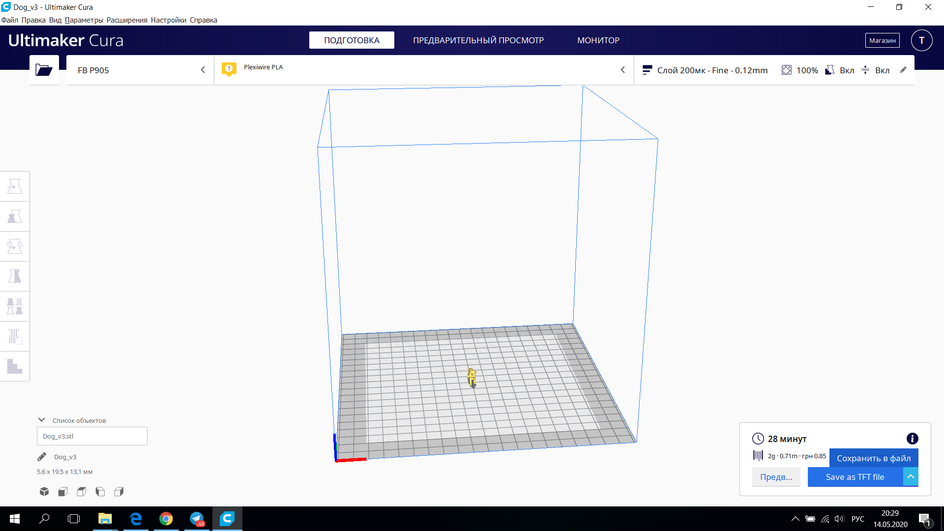Viewport: 944px width, 531px height.
Task: Select the Mirror tool in left toolbar
Action: point(15,276)
